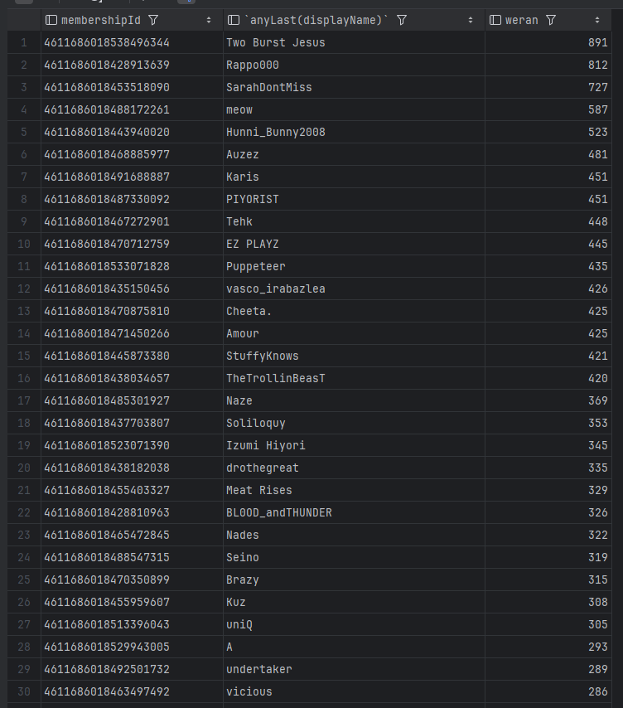Screen dimensions: 623x708
Task: Click the cell 'Izumi Hiyori'
Action: click(x=354, y=445)
